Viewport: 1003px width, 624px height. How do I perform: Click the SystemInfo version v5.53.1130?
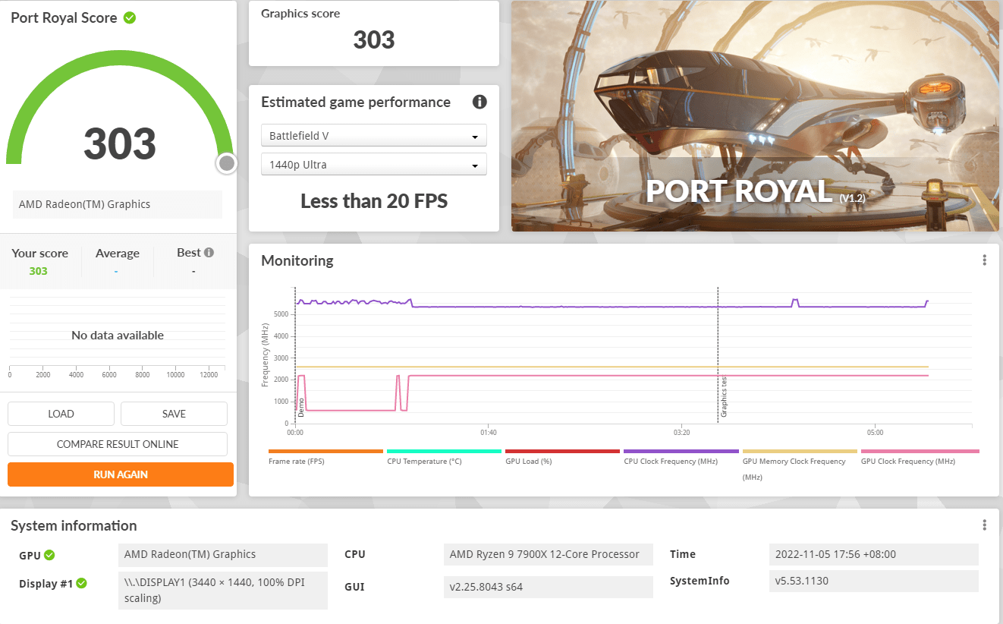[874, 581]
